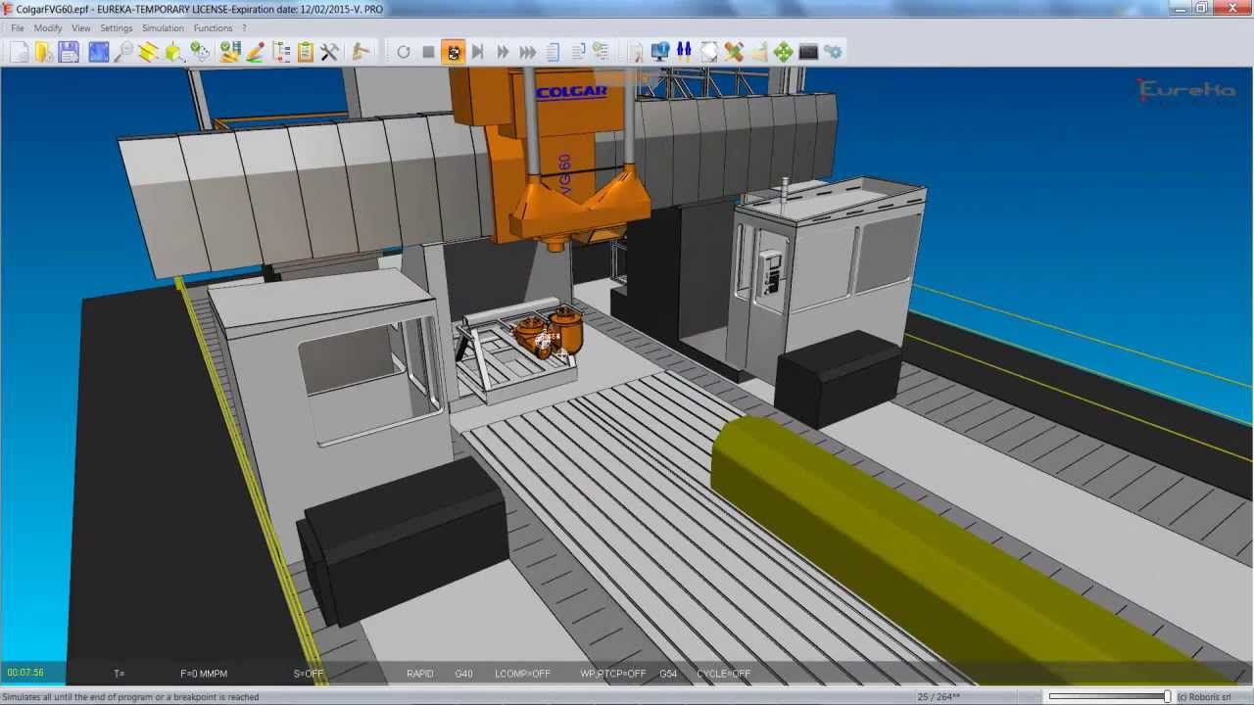Click the checklist with green check icon

pyautogui.click(x=602, y=52)
